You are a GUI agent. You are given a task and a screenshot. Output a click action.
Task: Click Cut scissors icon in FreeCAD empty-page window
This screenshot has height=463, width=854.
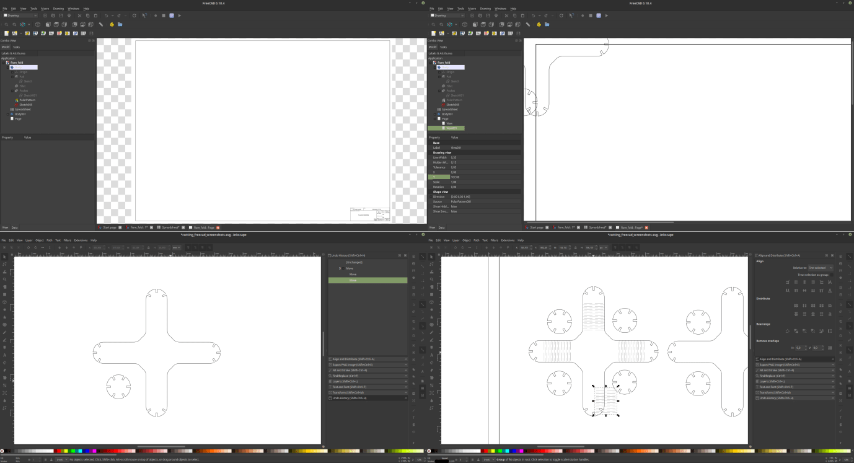(x=79, y=15)
